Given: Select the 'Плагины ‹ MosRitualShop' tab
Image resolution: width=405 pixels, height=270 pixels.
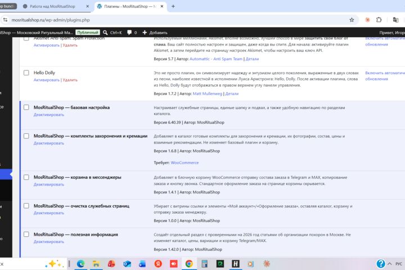Looking at the screenshot, I should coord(130,6).
